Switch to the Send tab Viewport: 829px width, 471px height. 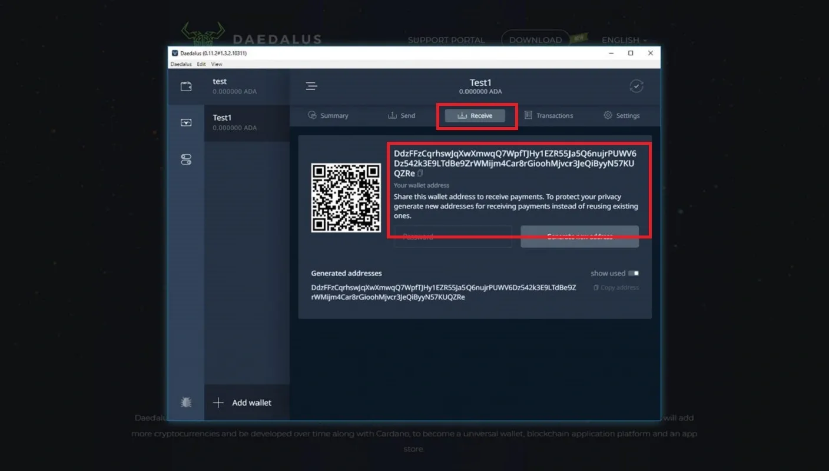(x=402, y=116)
